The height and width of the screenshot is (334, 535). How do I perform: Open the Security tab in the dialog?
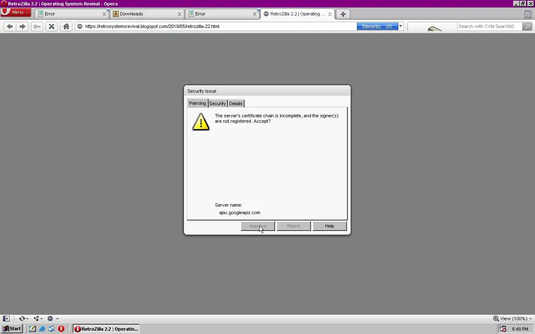click(x=217, y=104)
